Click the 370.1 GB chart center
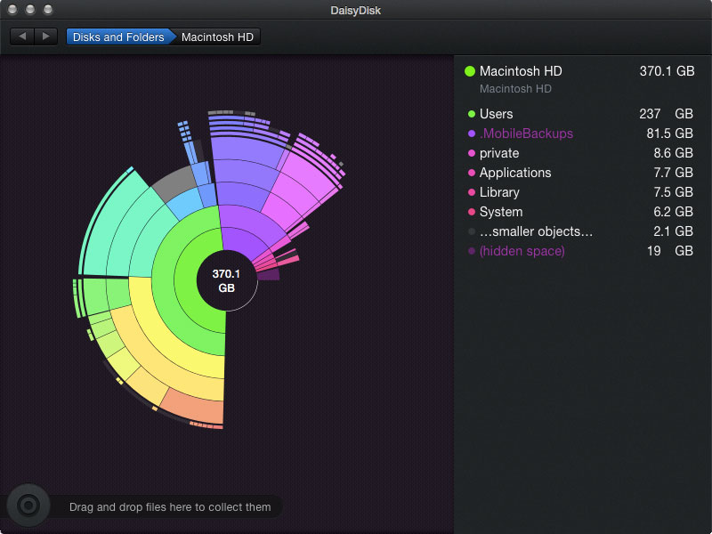The width and height of the screenshot is (712, 534). [x=227, y=280]
